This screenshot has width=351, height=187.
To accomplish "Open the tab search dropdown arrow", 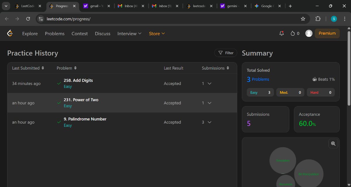I will 6,6.
